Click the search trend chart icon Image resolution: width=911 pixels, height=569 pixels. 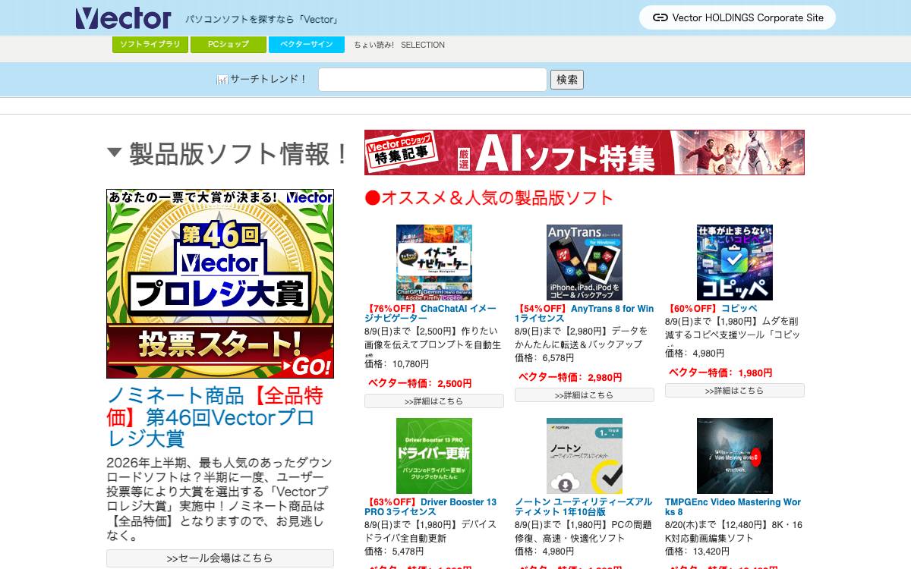pyautogui.click(x=222, y=80)
